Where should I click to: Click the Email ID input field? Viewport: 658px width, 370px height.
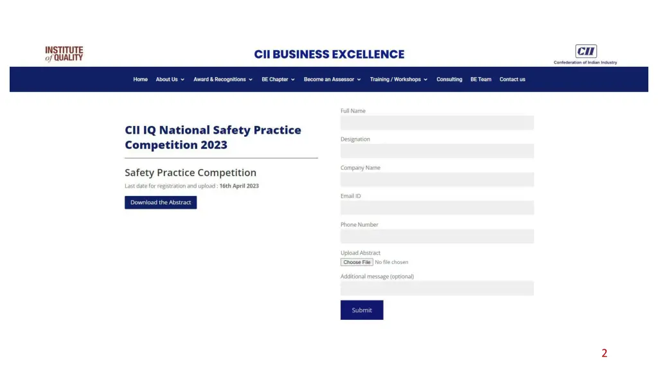437,207
